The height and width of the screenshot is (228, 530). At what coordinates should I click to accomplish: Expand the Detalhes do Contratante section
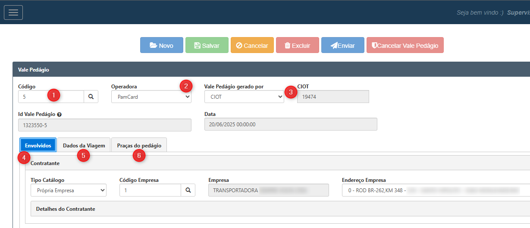pyautogui.click(x=66, y=209)
